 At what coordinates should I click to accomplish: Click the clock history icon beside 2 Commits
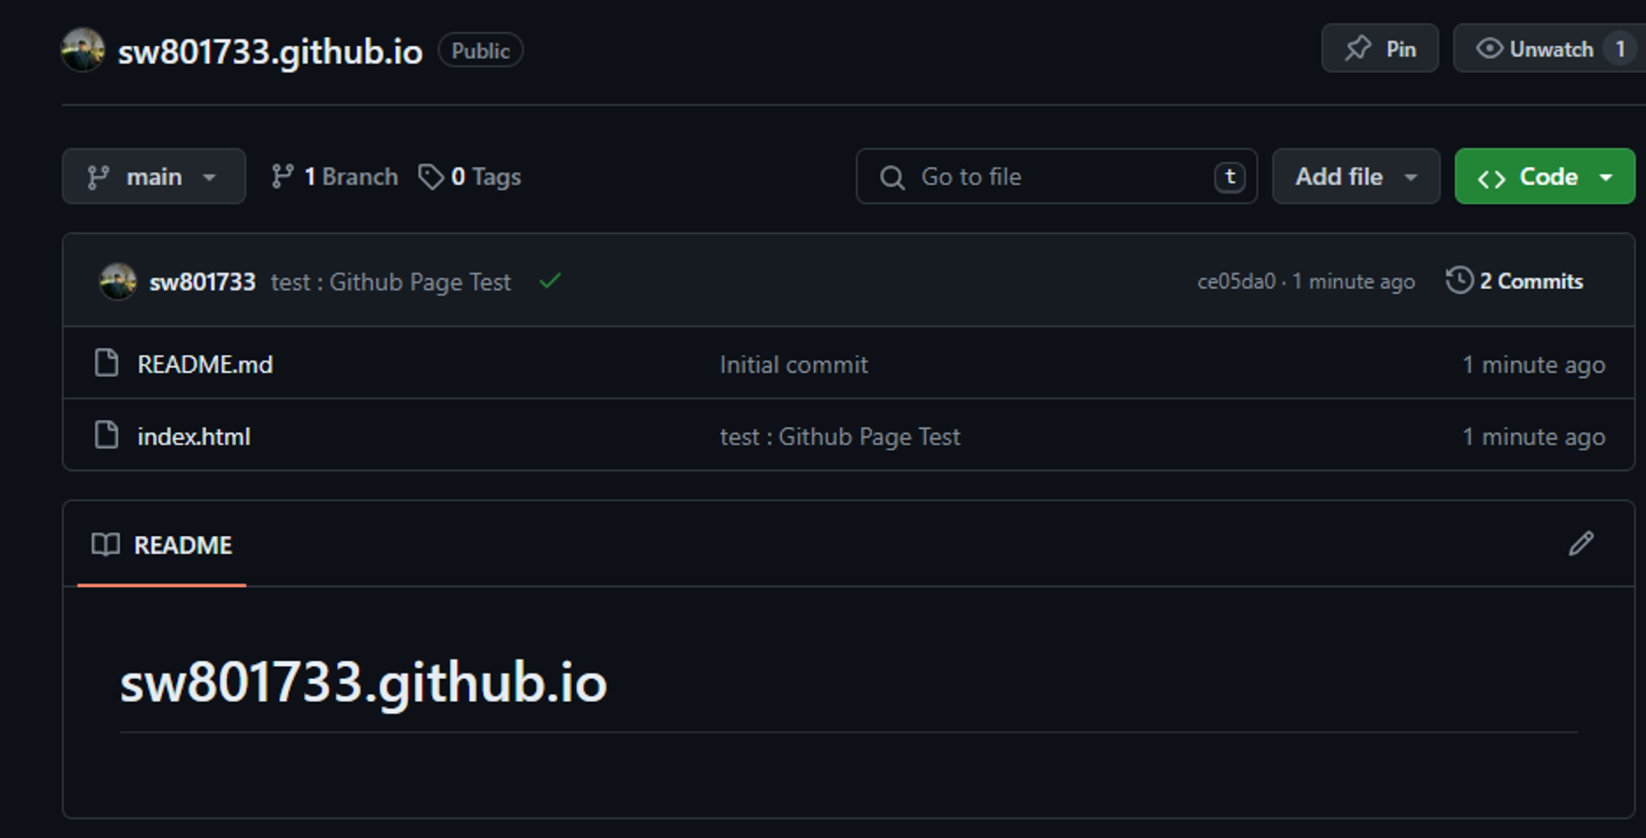coord(1459,280)
